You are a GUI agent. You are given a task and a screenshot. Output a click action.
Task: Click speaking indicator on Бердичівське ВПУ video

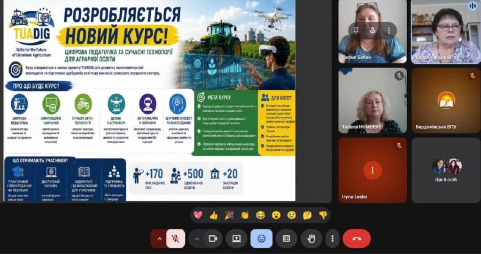(x=473, y=6)
